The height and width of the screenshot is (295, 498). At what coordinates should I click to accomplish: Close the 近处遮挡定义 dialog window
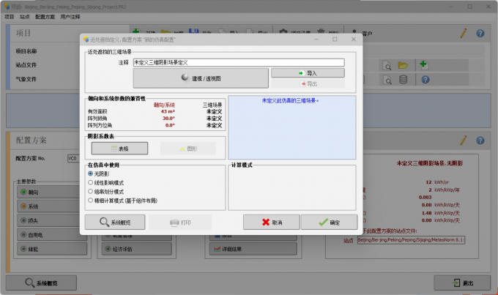point(354,39)
